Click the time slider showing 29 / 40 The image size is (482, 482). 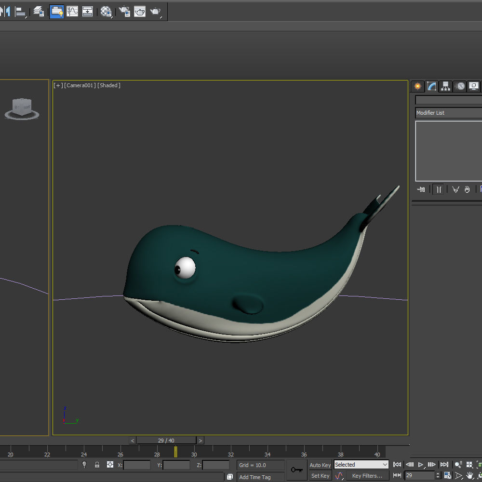coord(166,441)
